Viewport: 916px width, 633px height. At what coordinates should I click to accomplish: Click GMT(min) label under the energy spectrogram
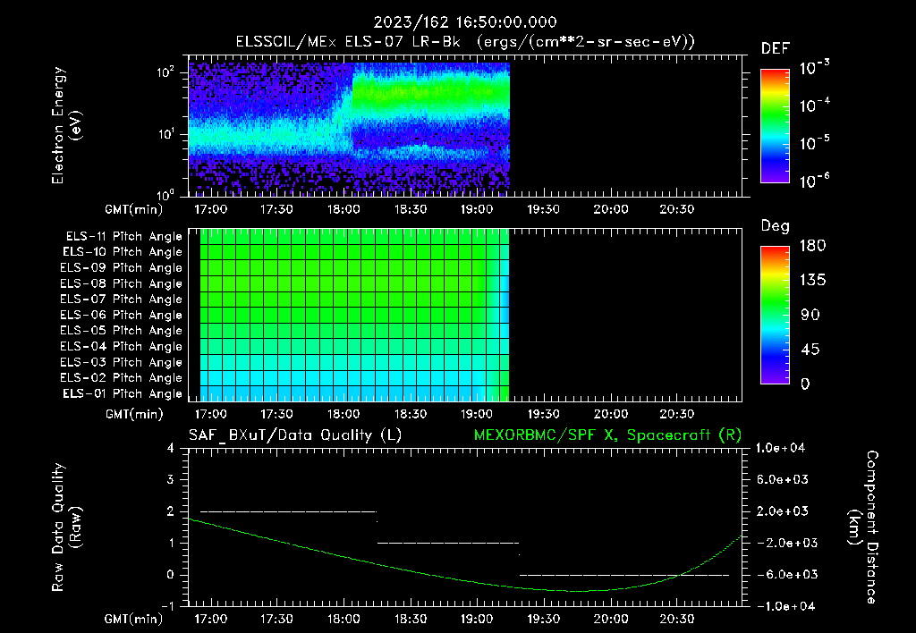134,209
